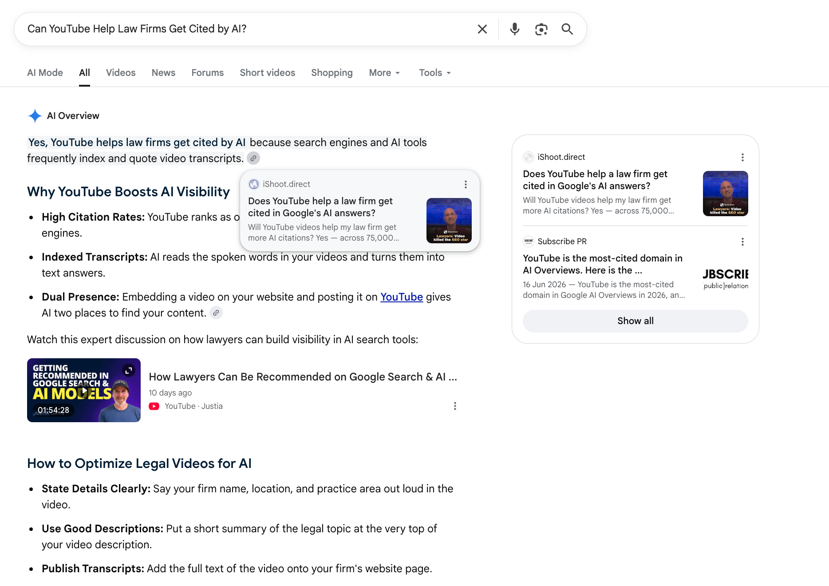Image resolution: width=829 pixels, height=586 pixels.
Task: Open Search by image camera icon
Action: tap(541, 29)
